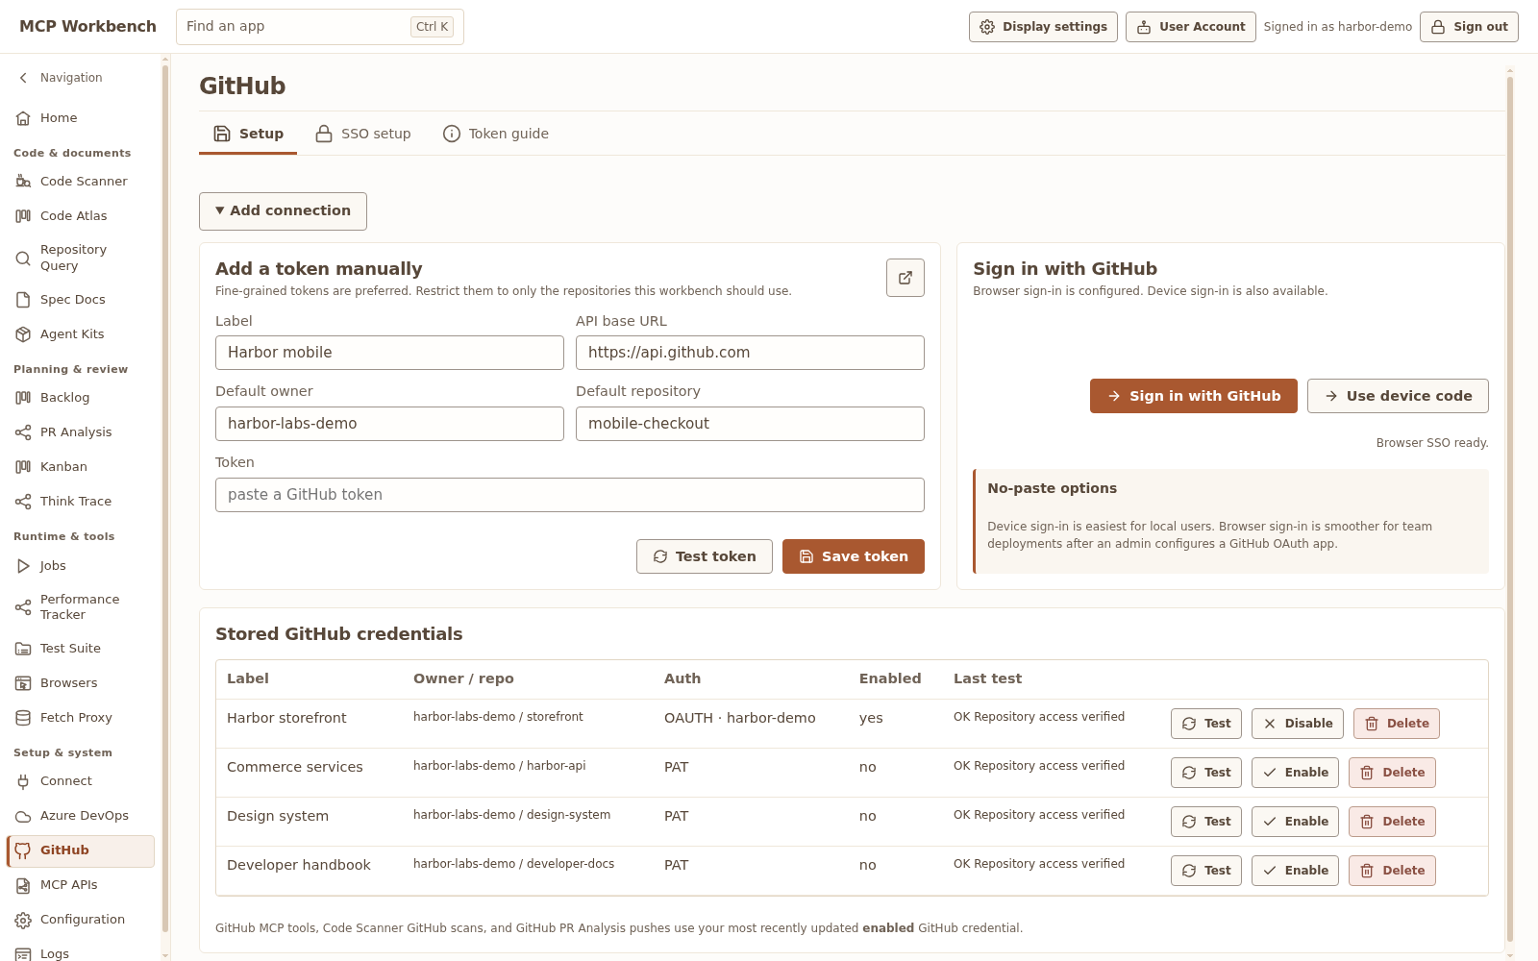Screen dimensions: 1538x961
Task: Click the sidebar vertical scrollbar
Action: tap(165, 500)
